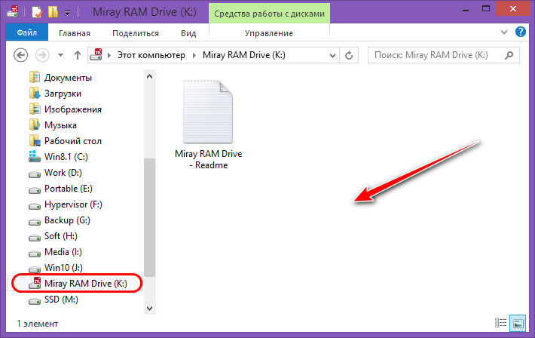535x338 pixels.
Task: Select Miray RAM Drive (K:) in navigation pane
Action: pyautogui.click(x=85, y=284)
